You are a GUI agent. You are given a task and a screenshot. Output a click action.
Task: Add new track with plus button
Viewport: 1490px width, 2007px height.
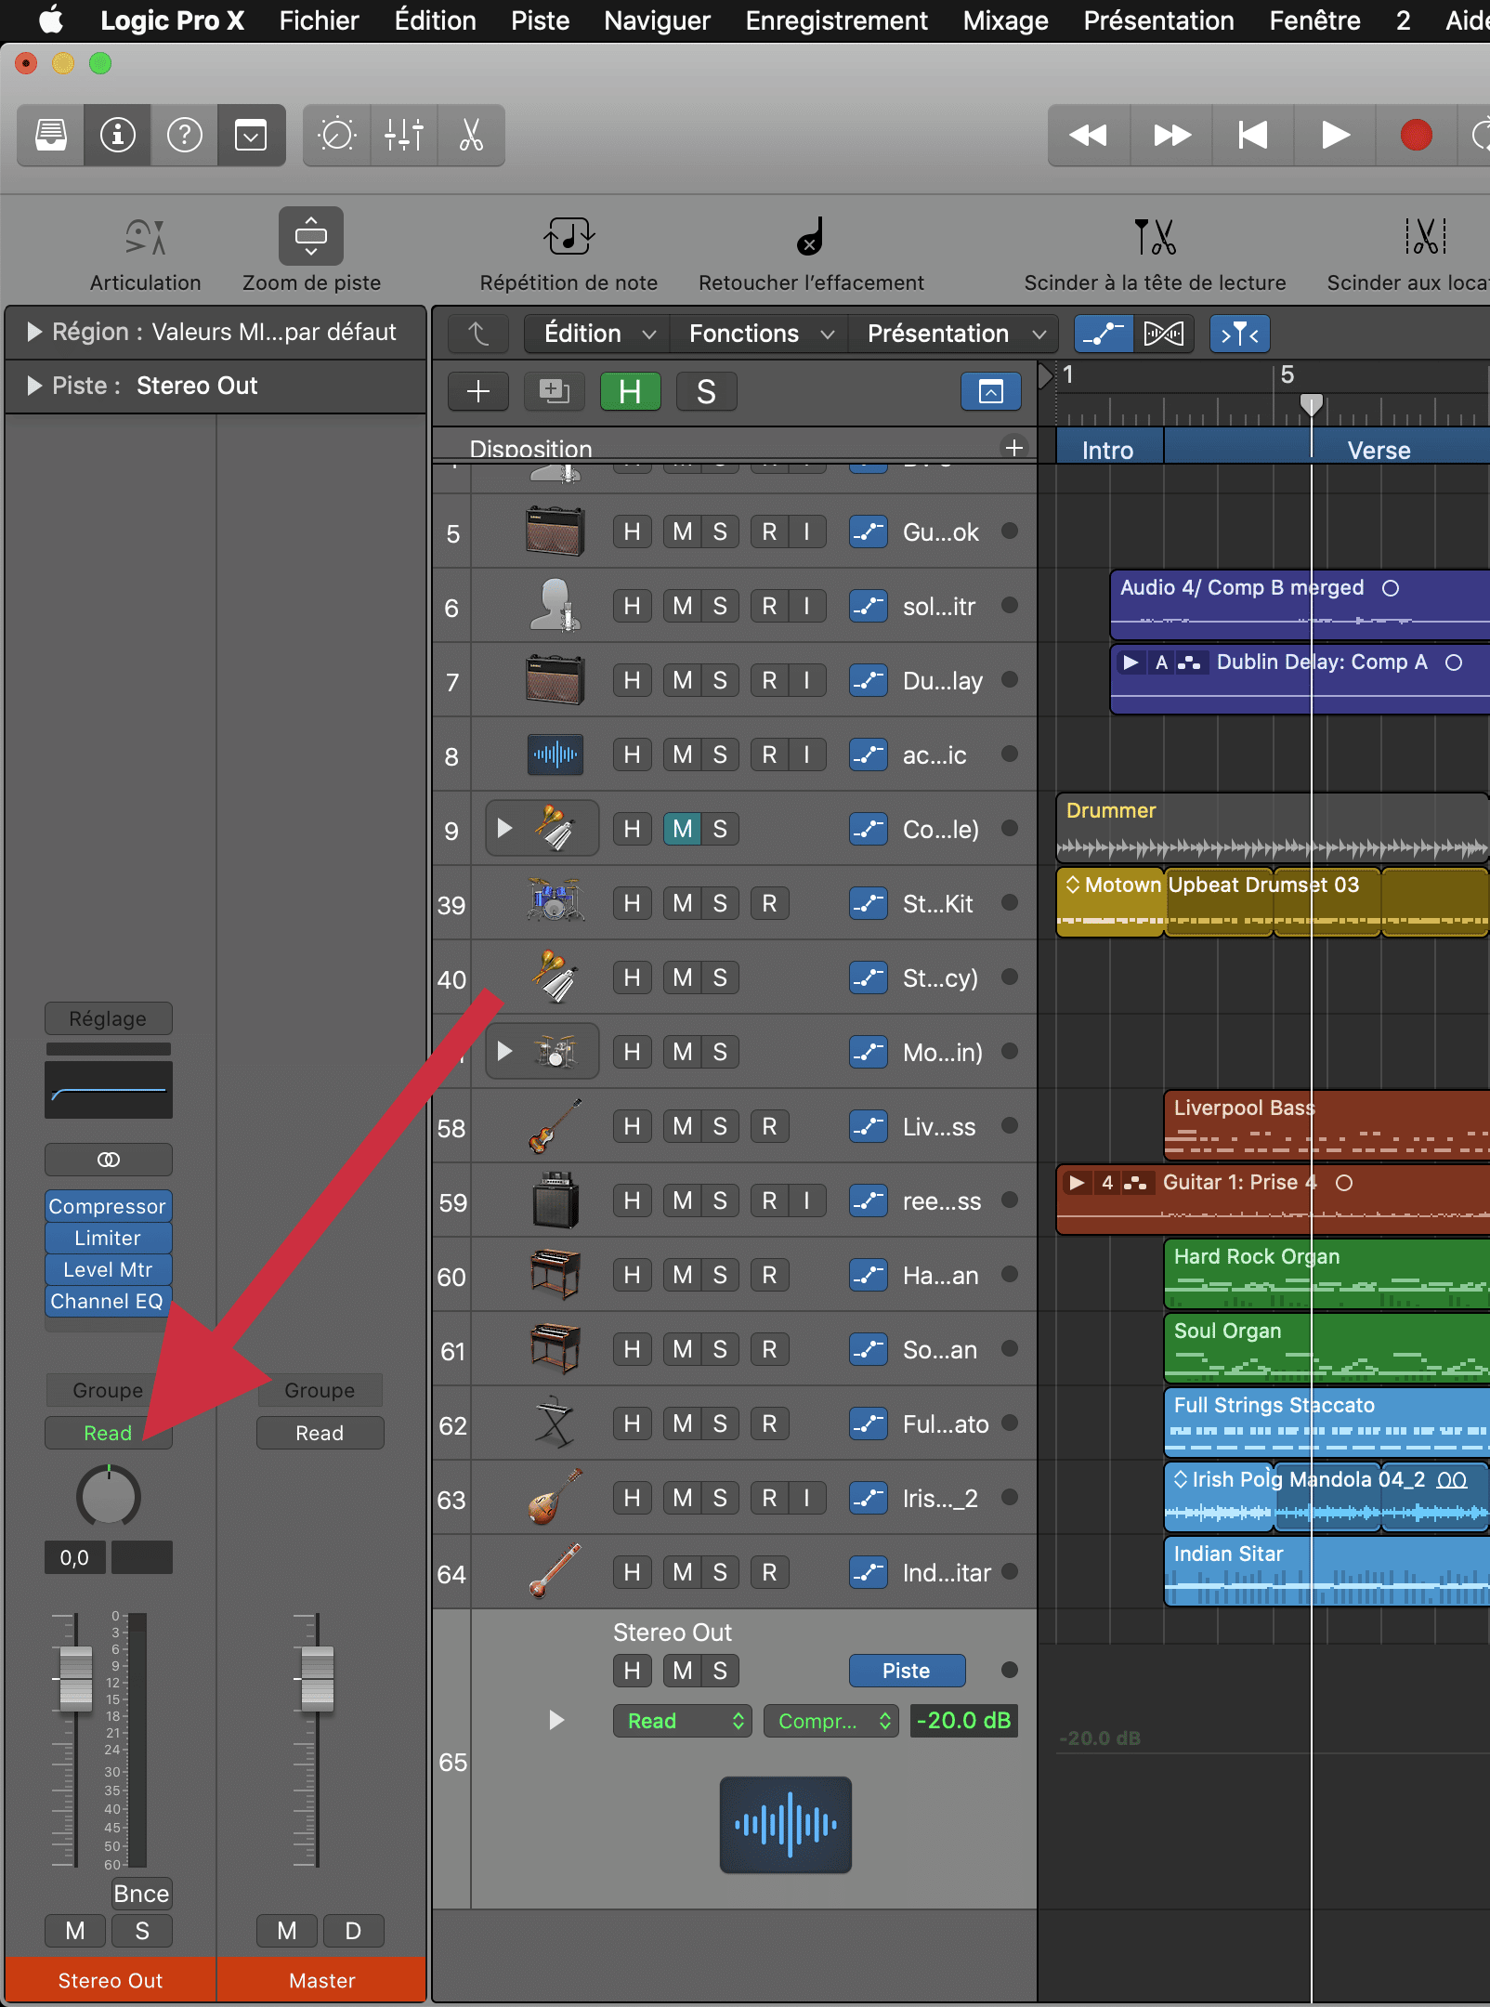[x=477, y=391]
